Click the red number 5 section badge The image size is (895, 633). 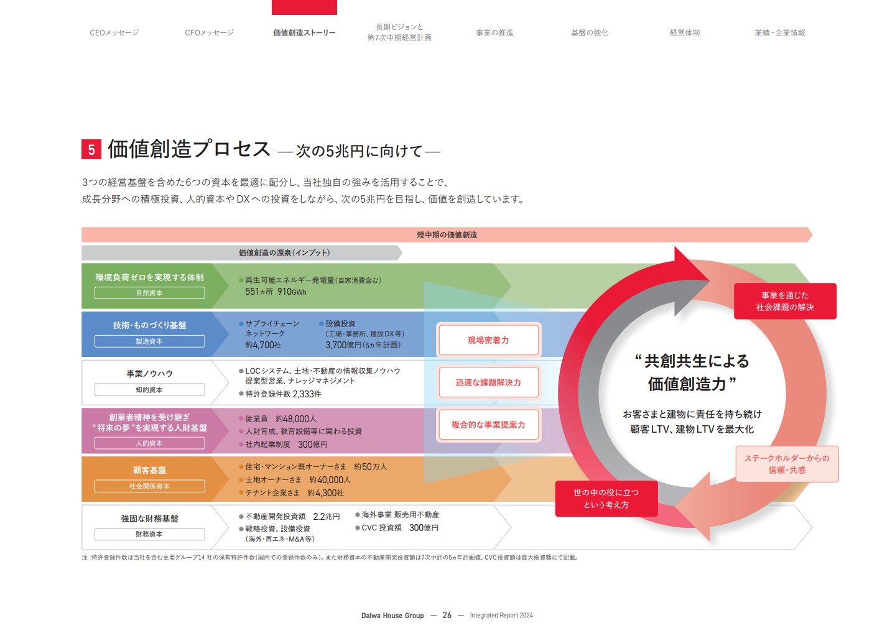[91, 150]
